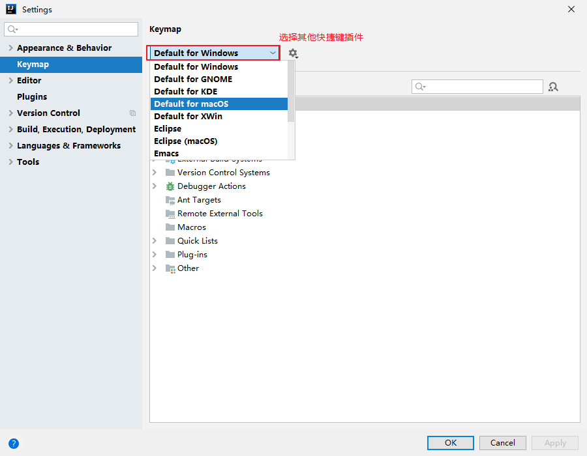
Task: Expand the Appearance & Behavior section
Action: (x=10, y=48)
